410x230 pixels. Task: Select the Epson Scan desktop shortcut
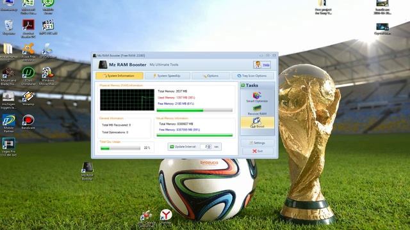click(x=48, y=51)
